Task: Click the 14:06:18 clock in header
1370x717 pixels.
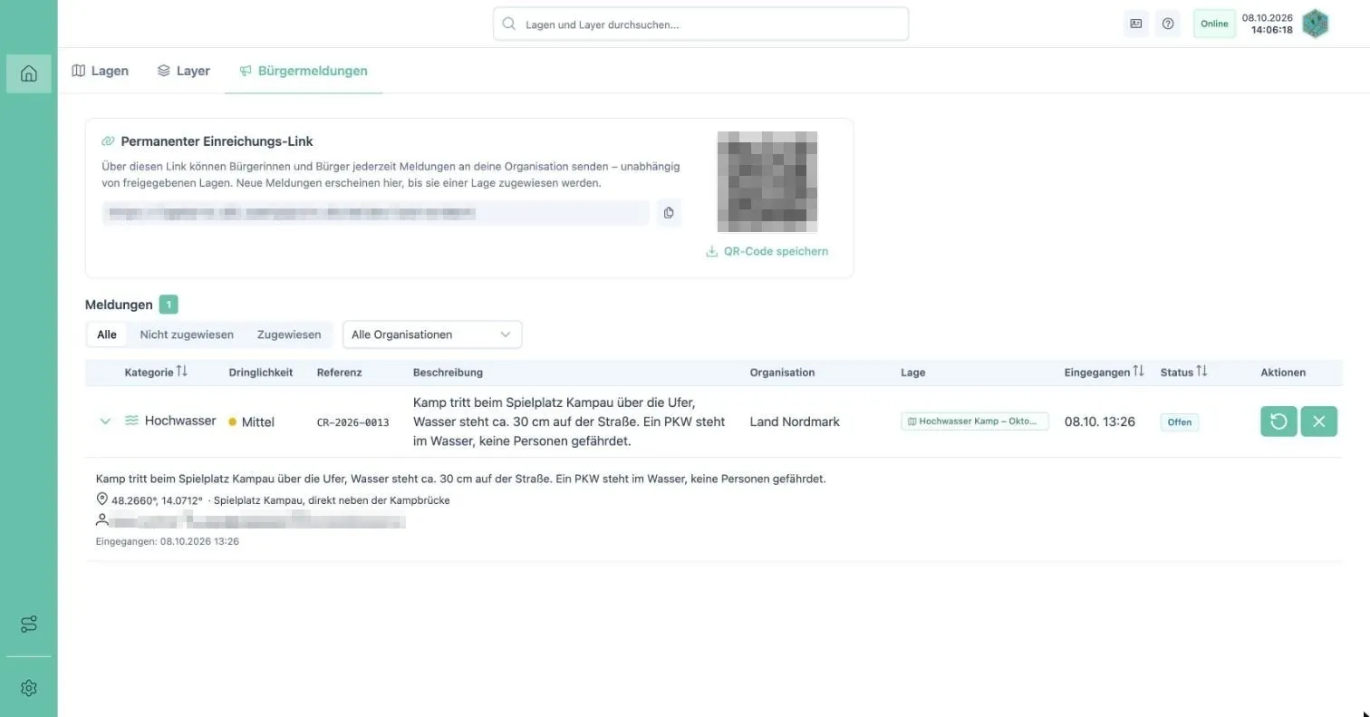Action: pos(1272,30)
